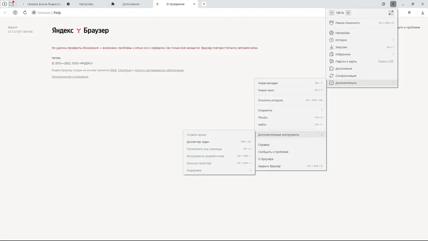
Task: Close the О программе tab
Action: click(x=194, y=4)
